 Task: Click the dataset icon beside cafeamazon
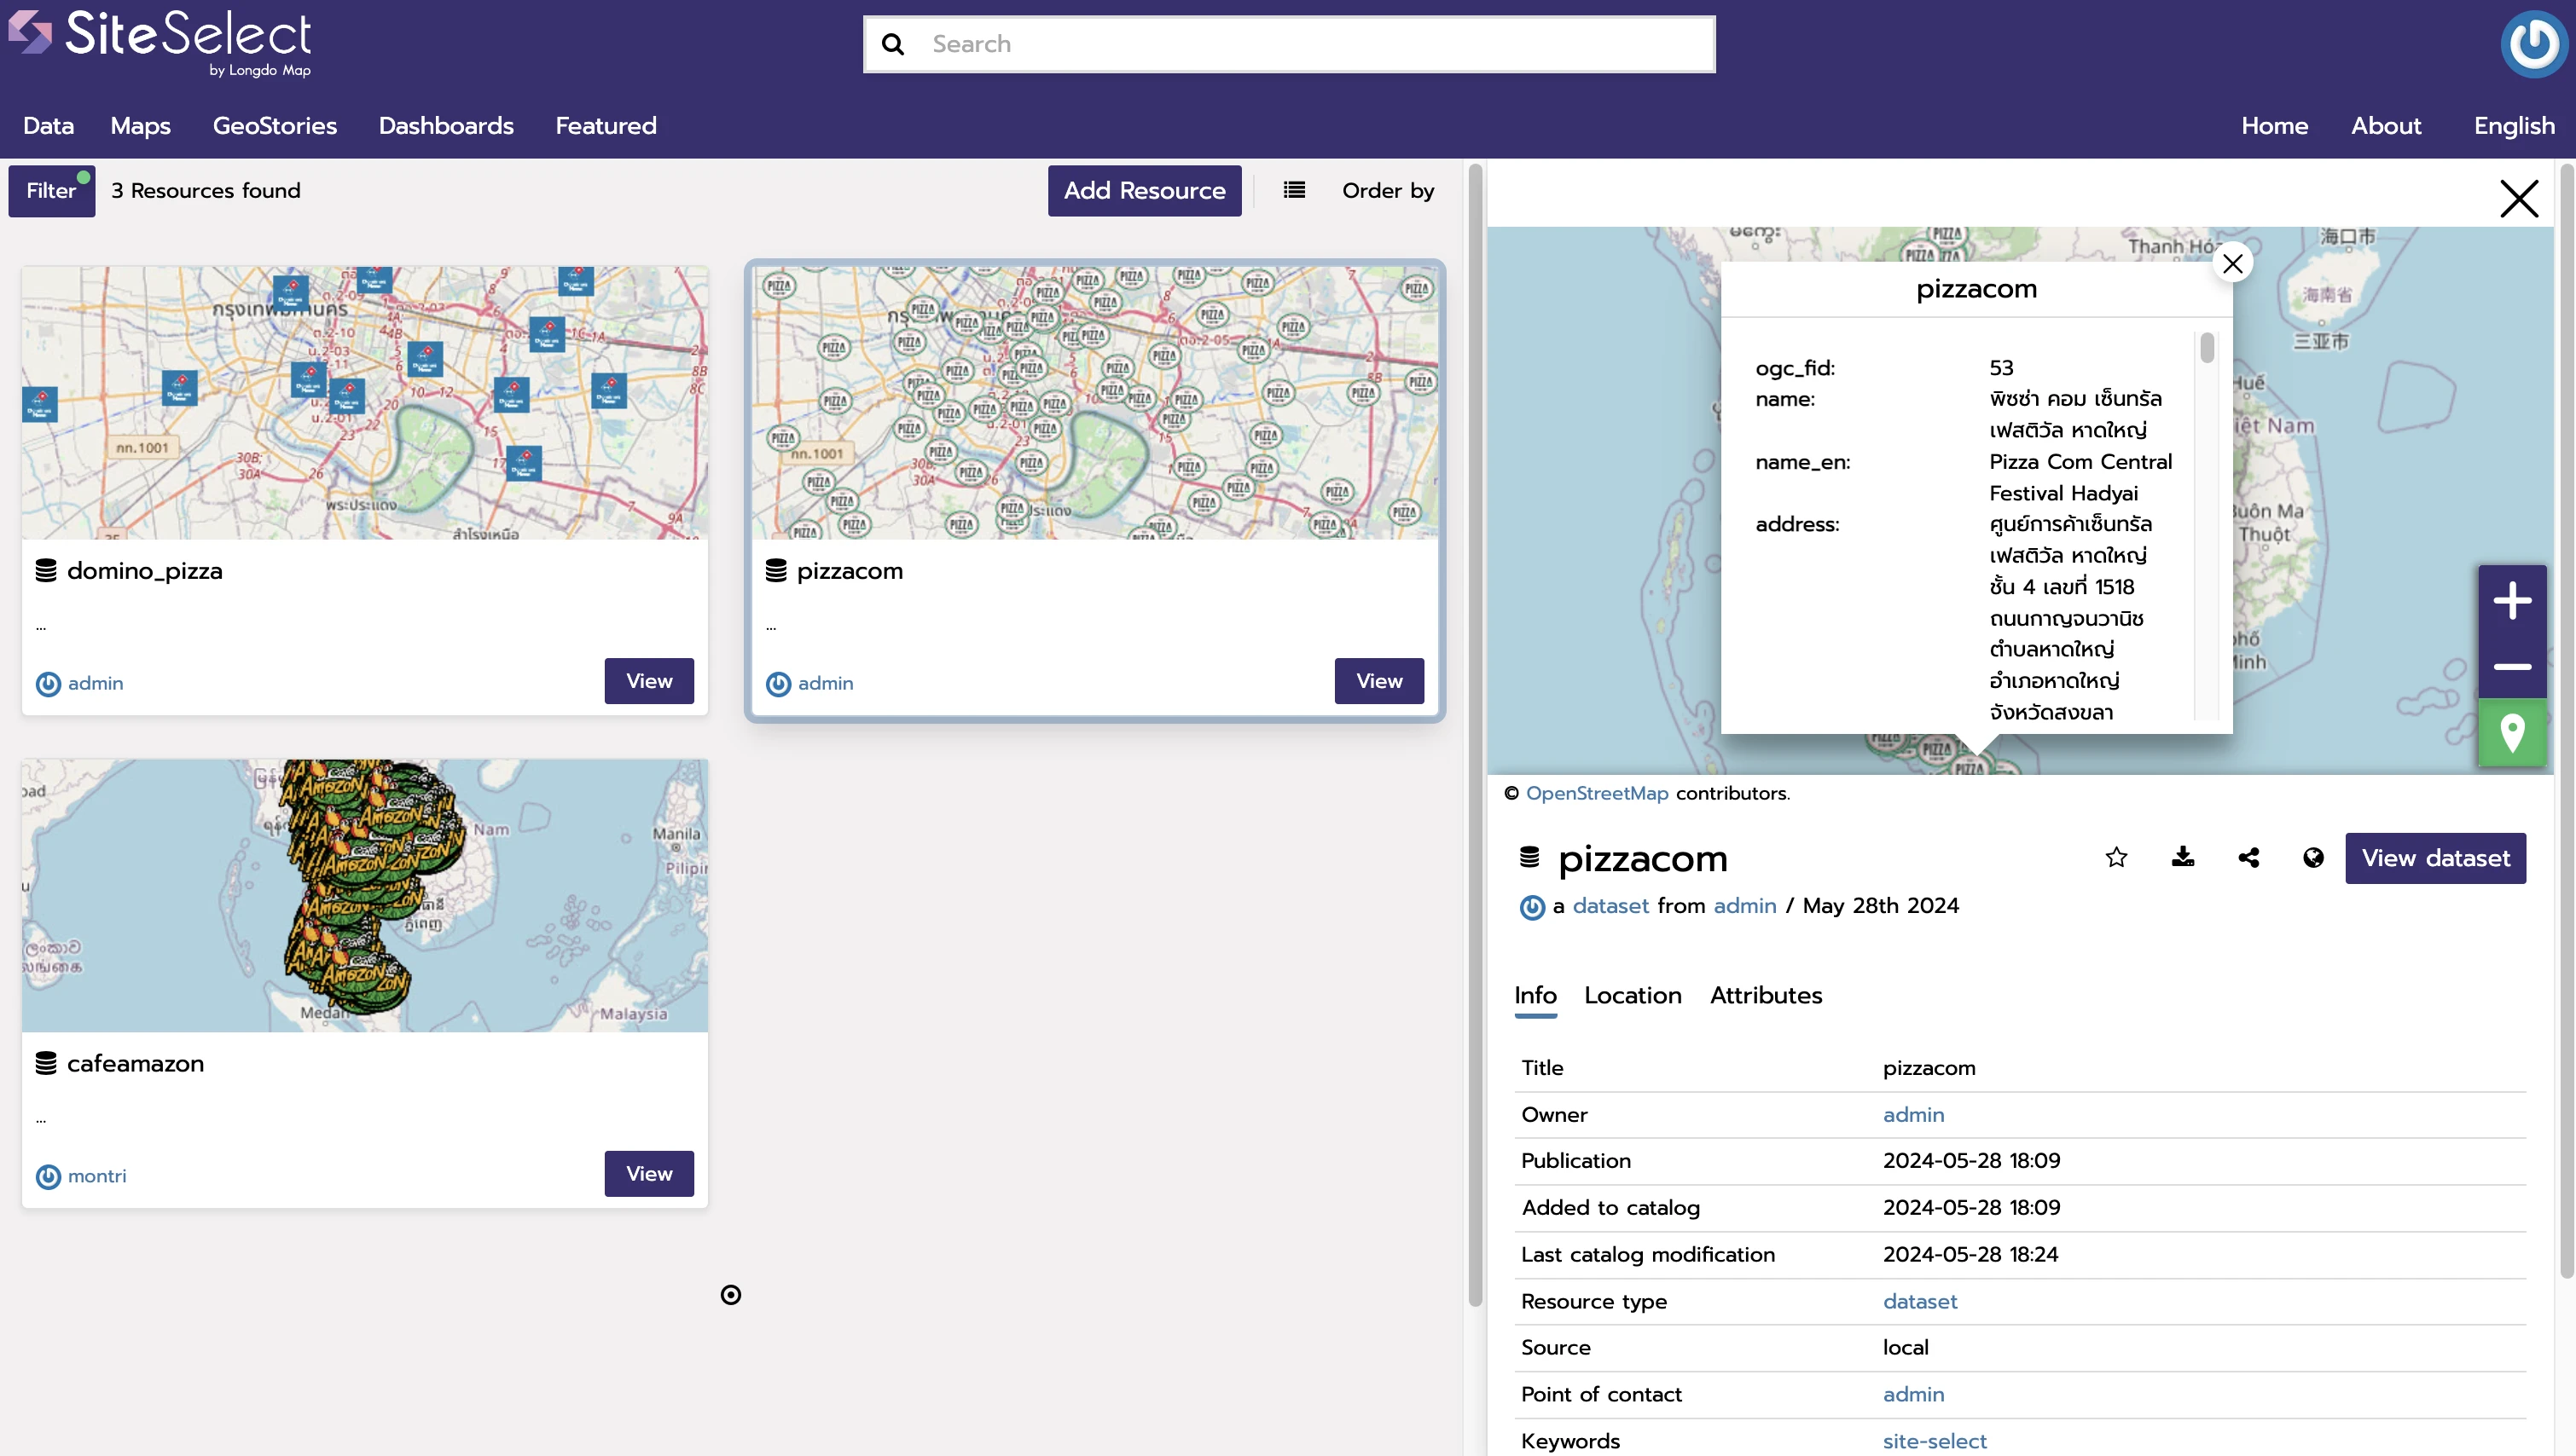coord(46,1063)
